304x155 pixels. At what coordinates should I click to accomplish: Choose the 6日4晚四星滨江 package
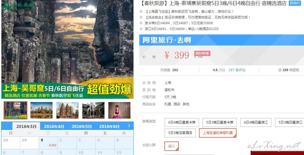click(x=256, y=122)
